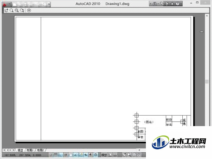This screenshot has width=212, height=159.
Task: Open Communication Center satellite icon
Action: coord(167,4)
